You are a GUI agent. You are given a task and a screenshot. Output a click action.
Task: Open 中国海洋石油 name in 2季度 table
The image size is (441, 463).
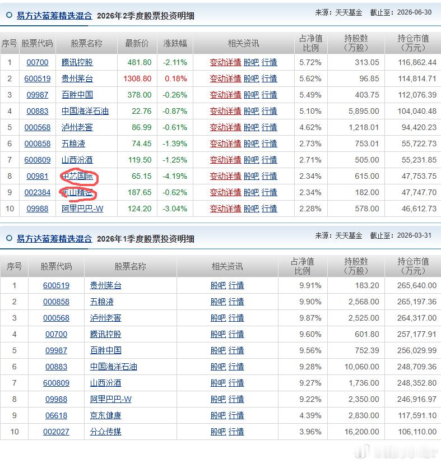pos(85,111)
